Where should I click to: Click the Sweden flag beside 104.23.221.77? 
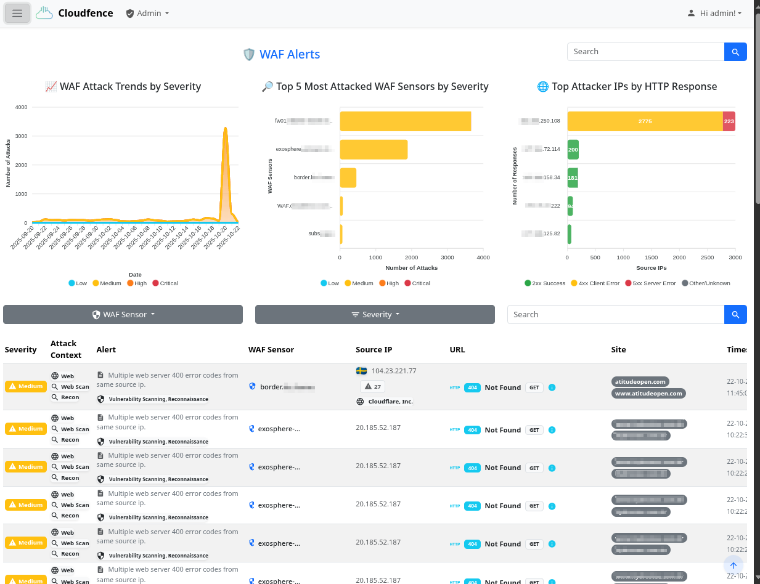(x=362, y=371)
